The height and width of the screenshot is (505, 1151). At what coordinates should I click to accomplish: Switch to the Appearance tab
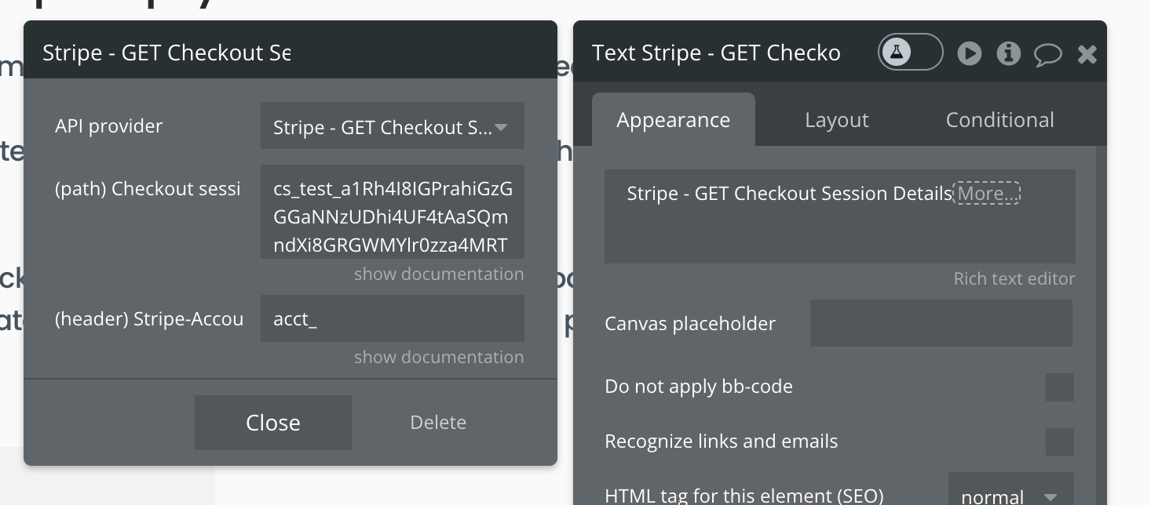(x=673, y=120)
